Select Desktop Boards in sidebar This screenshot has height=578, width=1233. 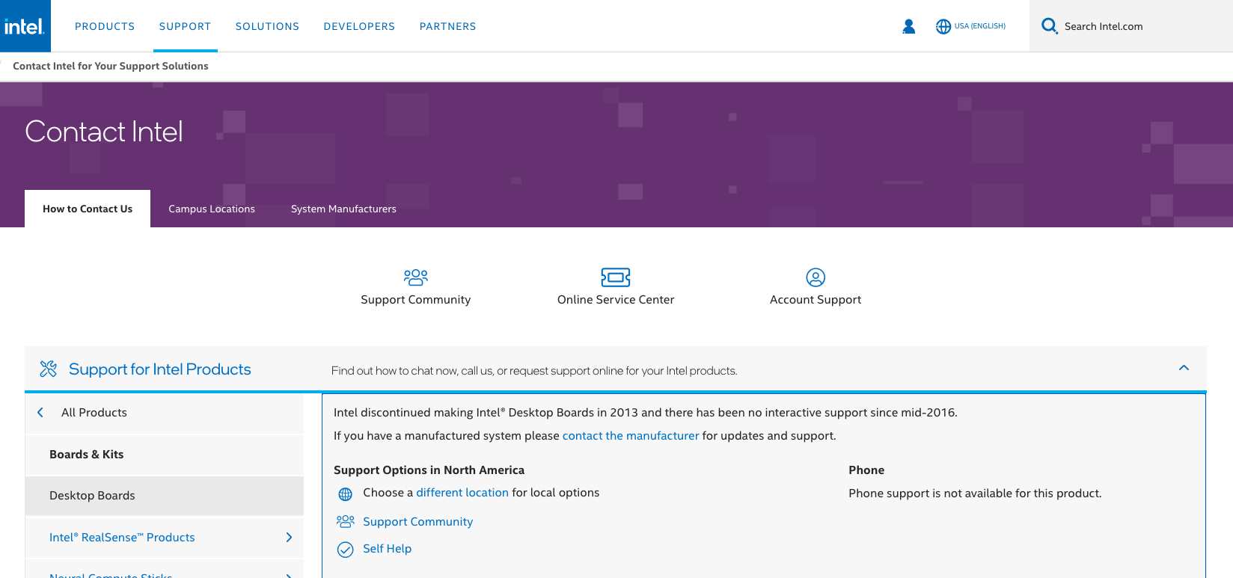(165, 496)
